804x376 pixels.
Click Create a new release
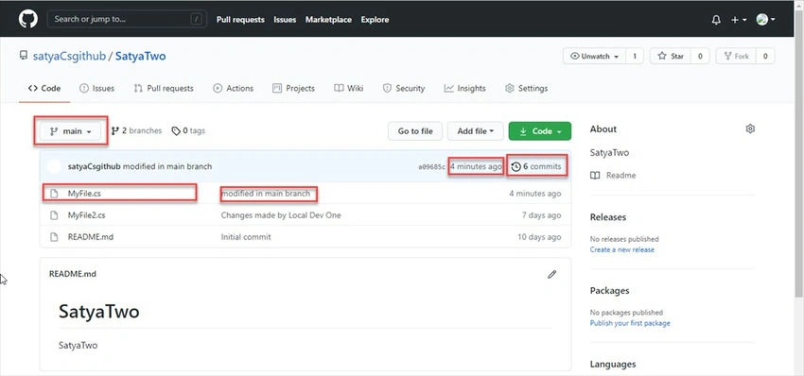point(622,249)
